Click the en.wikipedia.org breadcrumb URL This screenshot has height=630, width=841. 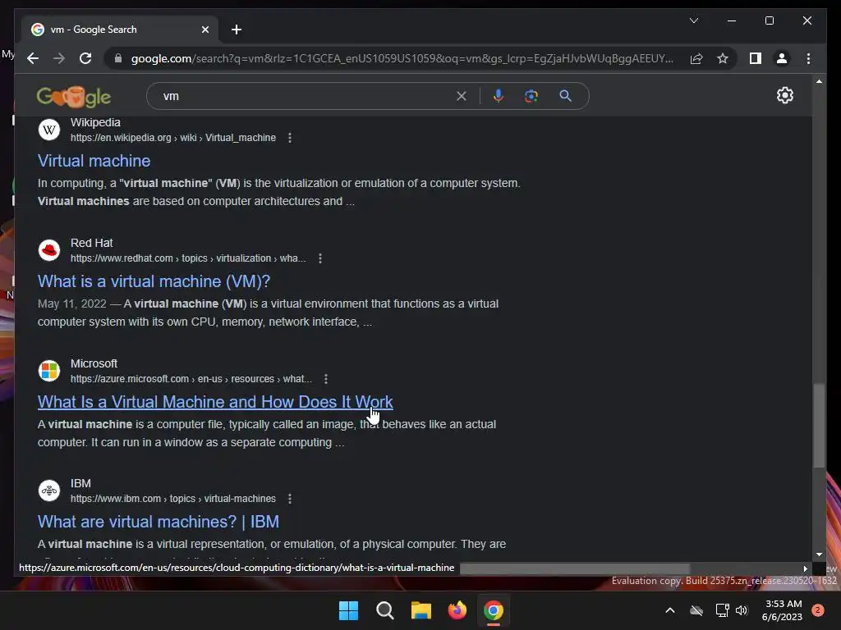(x=173, y=138)
